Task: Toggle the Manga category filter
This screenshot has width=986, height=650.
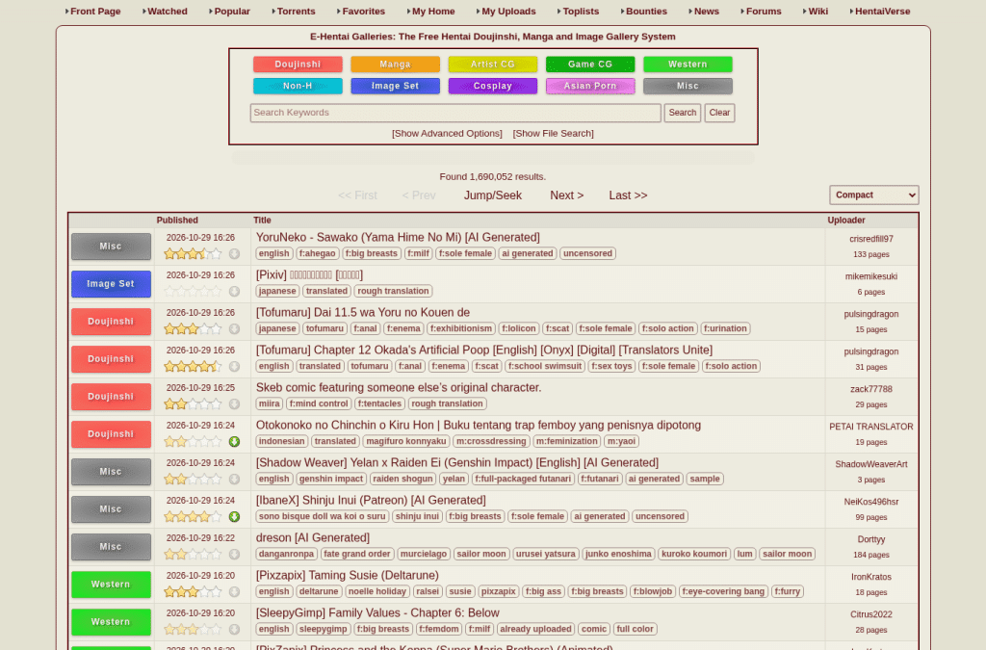Action: 395,65
